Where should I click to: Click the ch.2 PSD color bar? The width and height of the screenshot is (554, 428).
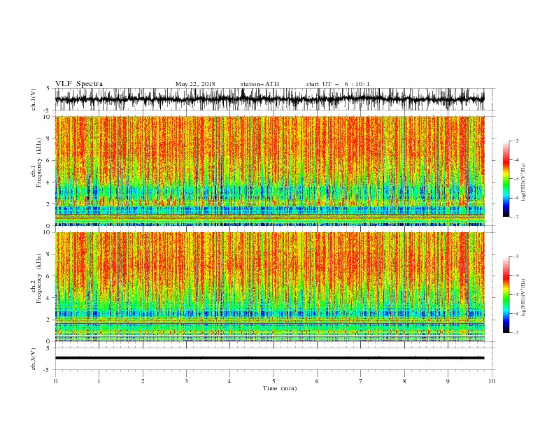(506, 294)
